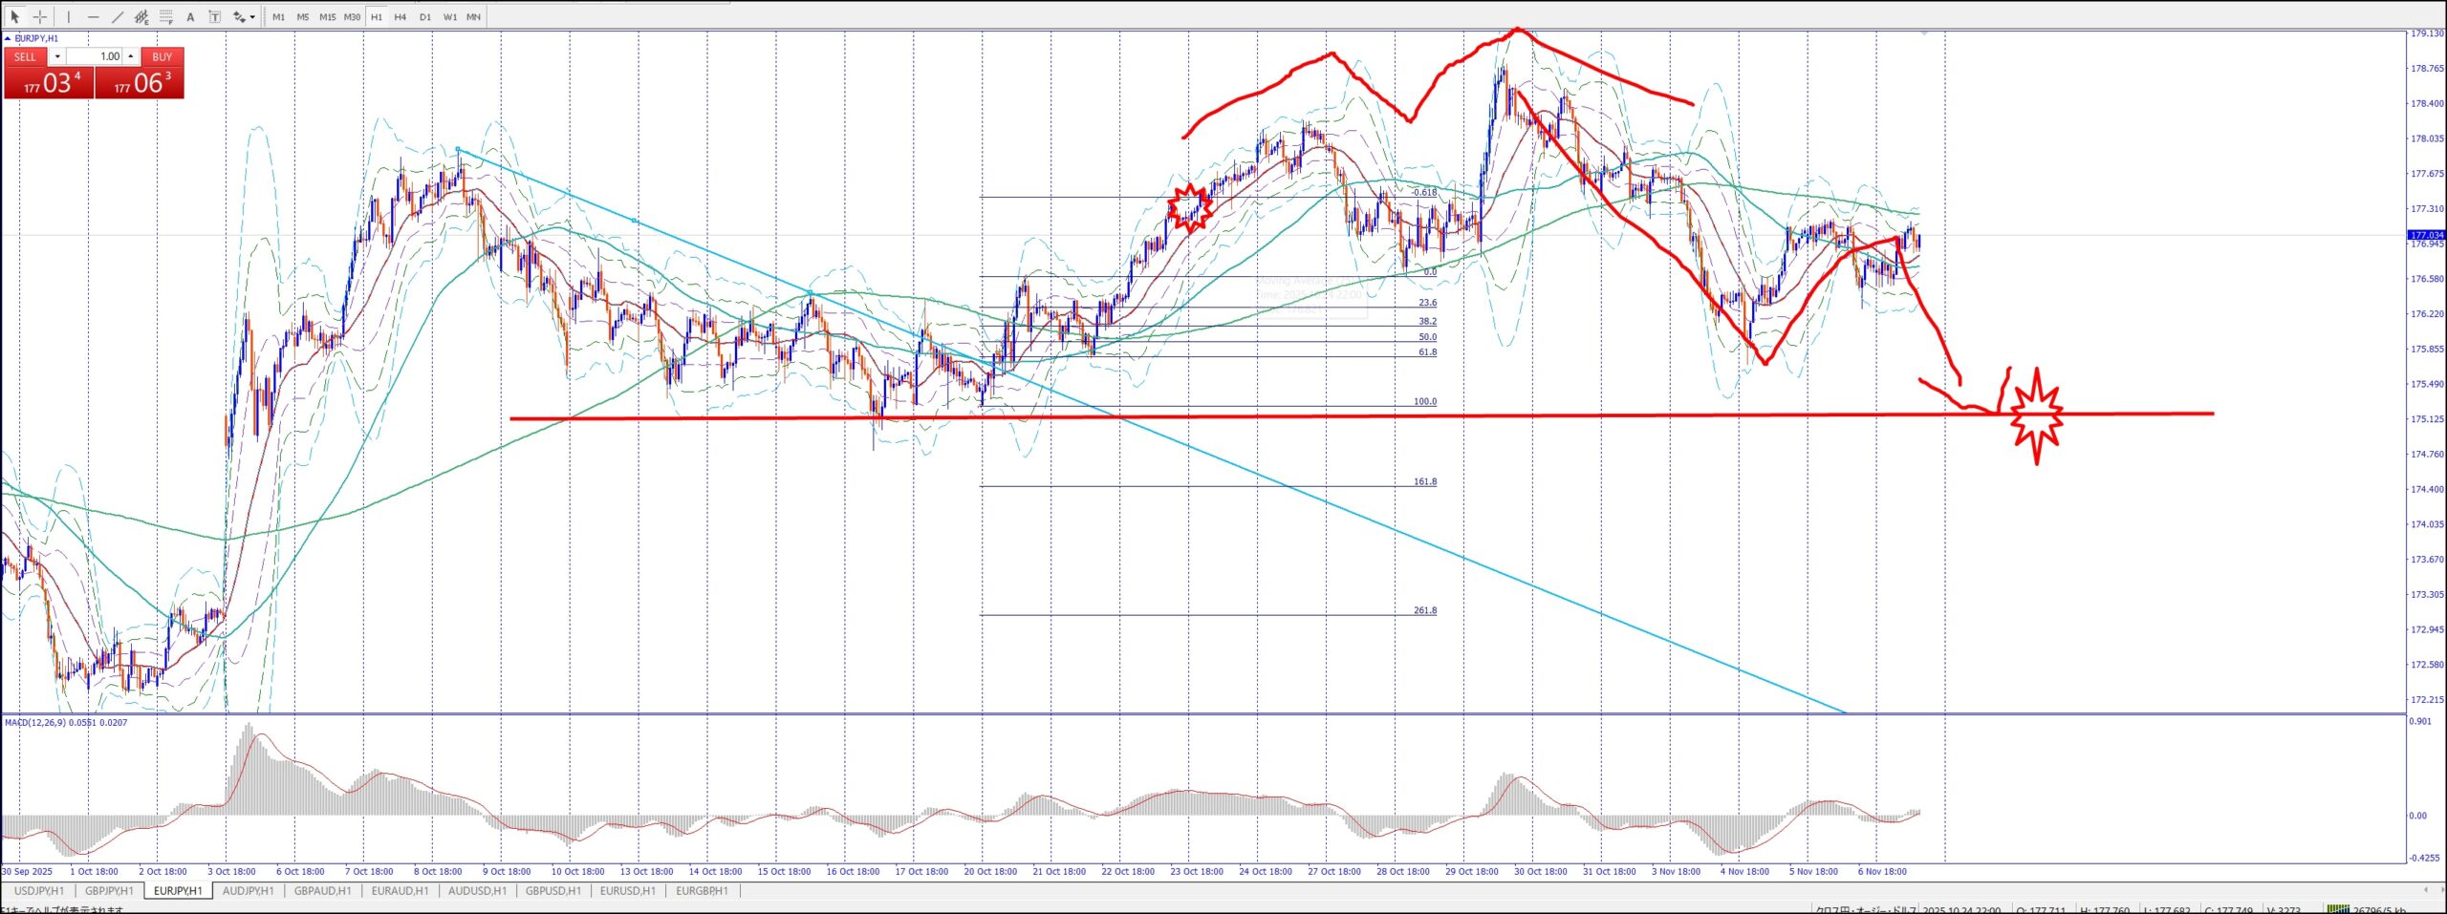Open the arrows objects dropdown
Viewport: 2447px width, 914px height.
pos(251,16)
